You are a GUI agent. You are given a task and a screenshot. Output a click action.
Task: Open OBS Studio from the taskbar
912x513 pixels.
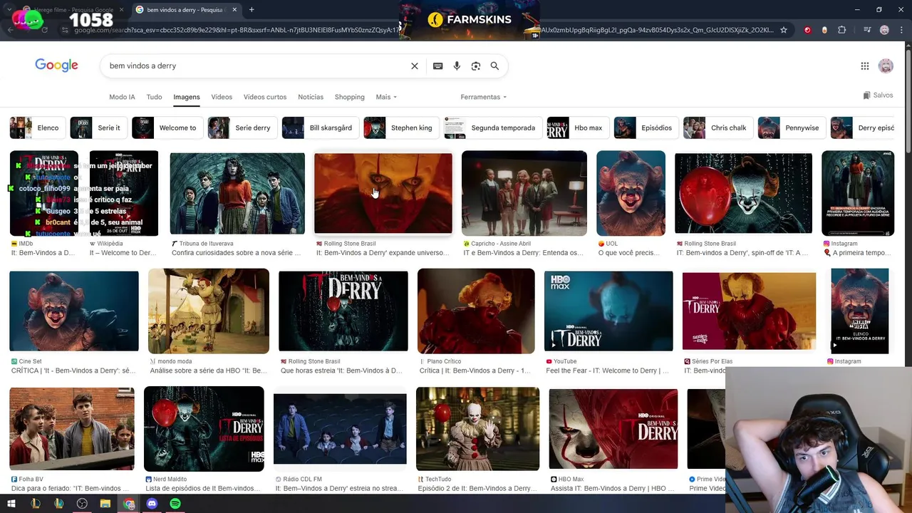82,504
